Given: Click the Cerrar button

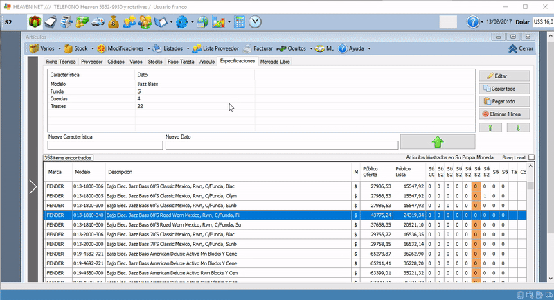Looking at the screenshot, I should click(x=521, y=48).
